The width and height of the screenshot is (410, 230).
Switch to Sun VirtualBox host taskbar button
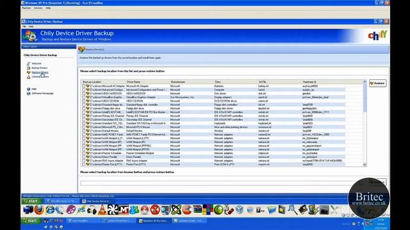(84, 220)
